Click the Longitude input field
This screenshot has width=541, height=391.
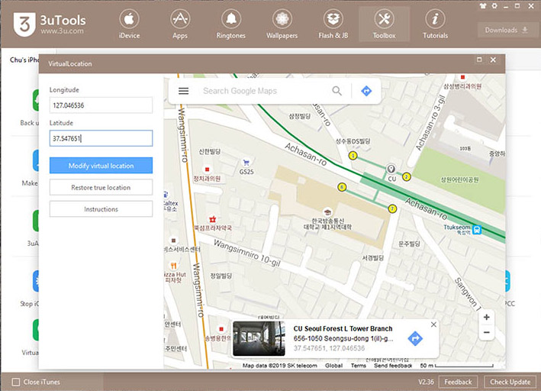pos(101,105)
